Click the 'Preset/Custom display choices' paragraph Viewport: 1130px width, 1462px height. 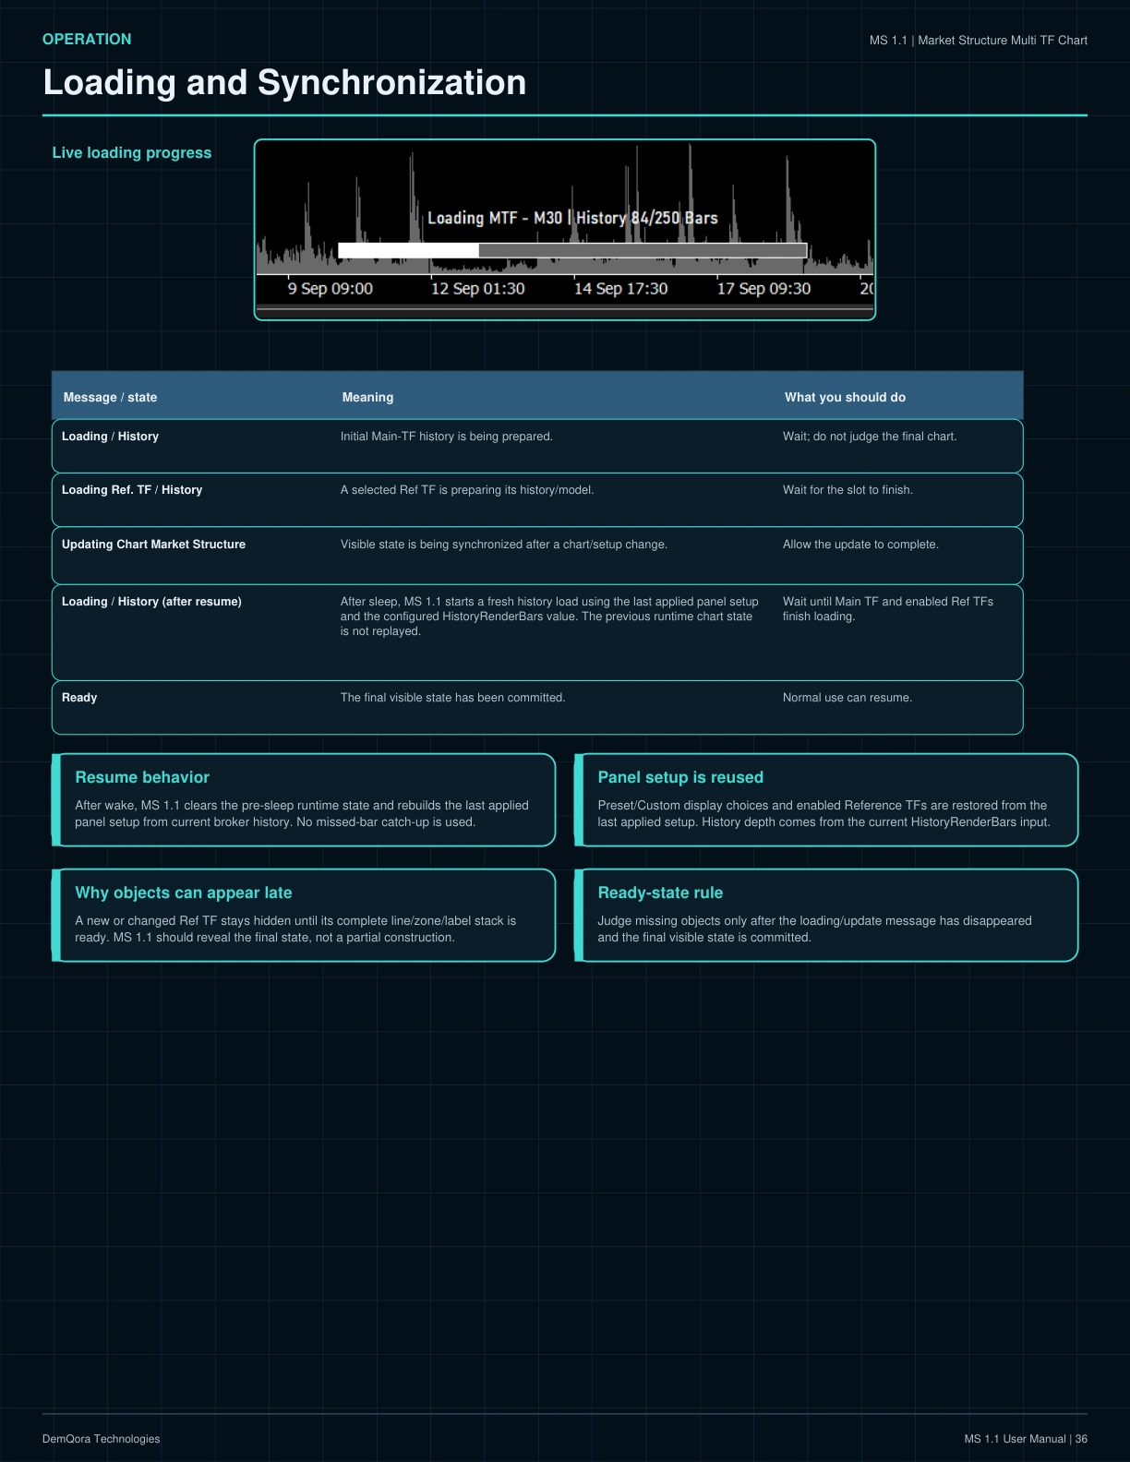[823, 814]
